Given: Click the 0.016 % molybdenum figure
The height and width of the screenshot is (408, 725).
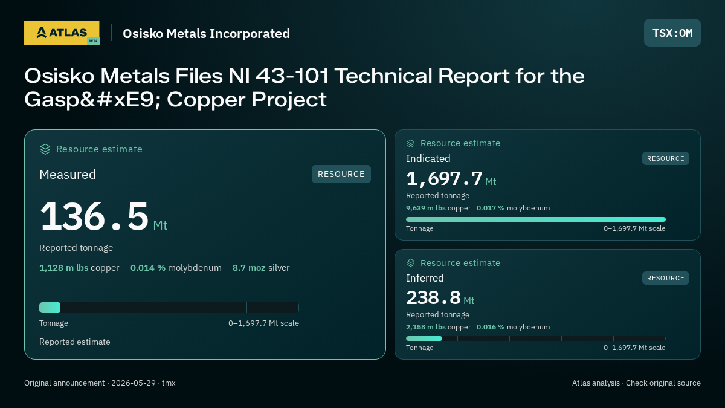Looking at the screenshot, I should [x=513, y=327].
